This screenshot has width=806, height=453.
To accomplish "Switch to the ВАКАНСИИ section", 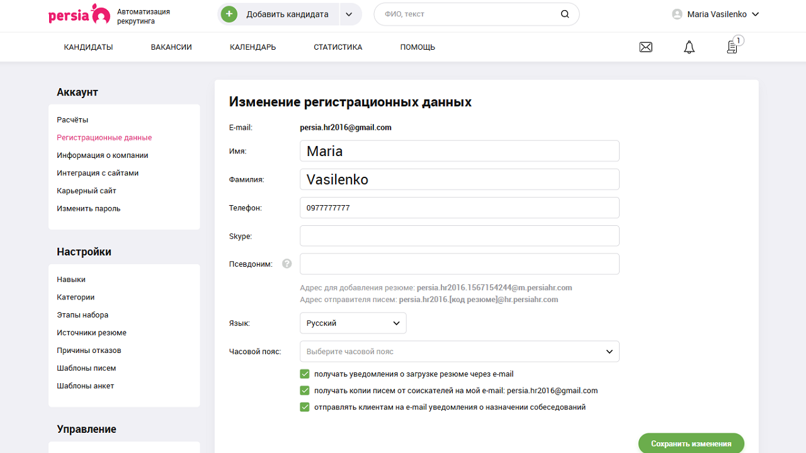I will (171, 47).
